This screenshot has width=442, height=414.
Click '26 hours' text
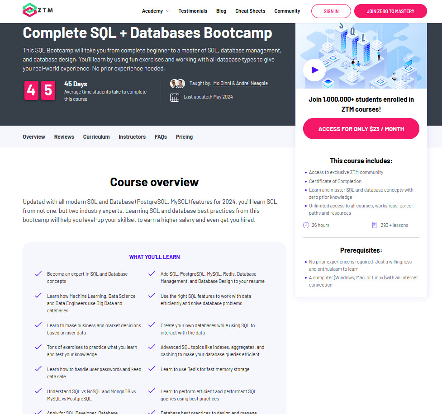pyautogui.click(x=320, y=226)
